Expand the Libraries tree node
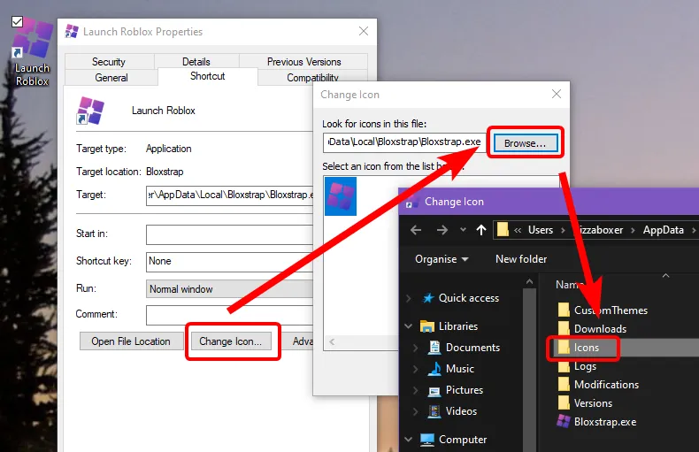Viewport: 699px width, 452px height. click(407, 326)
